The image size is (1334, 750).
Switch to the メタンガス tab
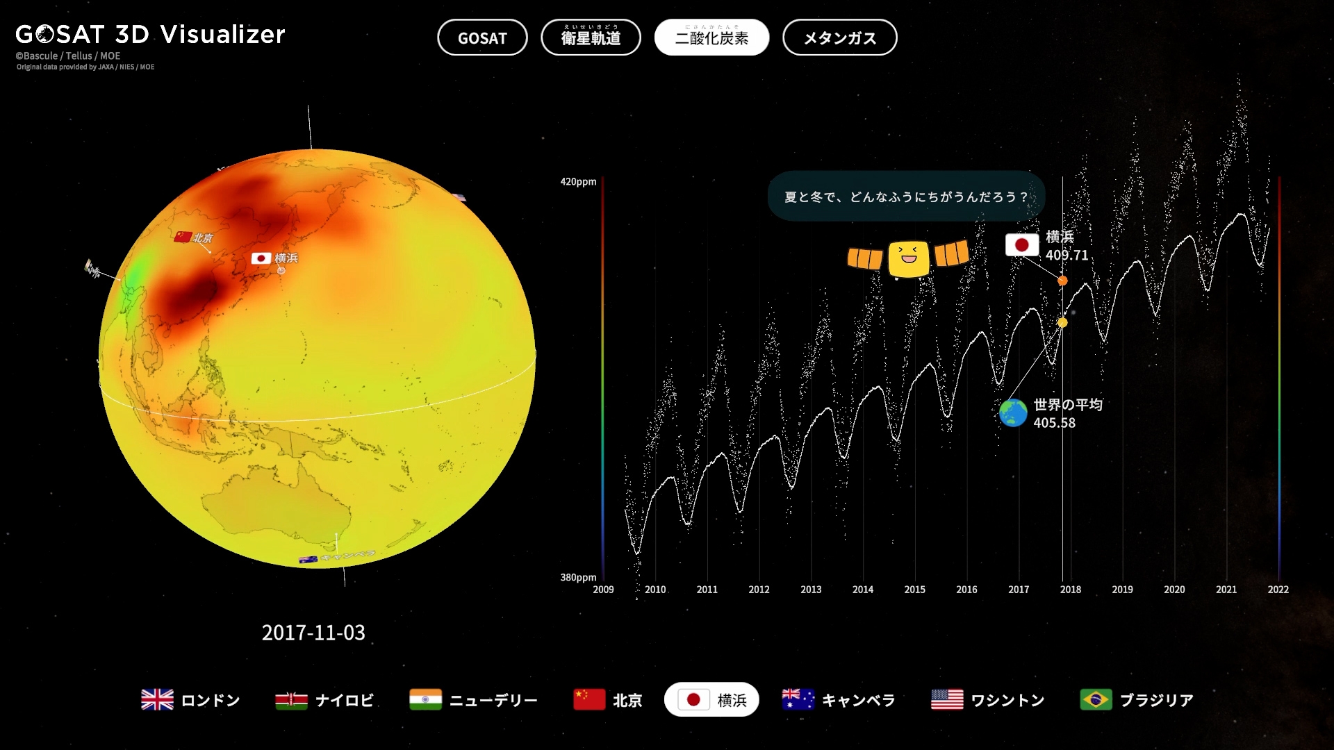click(839, 37)
